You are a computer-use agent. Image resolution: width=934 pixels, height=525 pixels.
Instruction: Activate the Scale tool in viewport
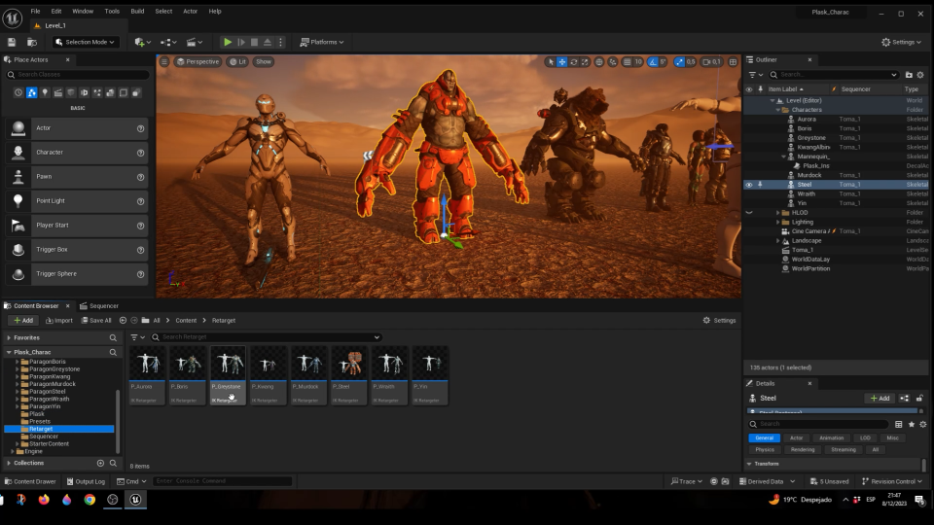(x=585, y=62)
